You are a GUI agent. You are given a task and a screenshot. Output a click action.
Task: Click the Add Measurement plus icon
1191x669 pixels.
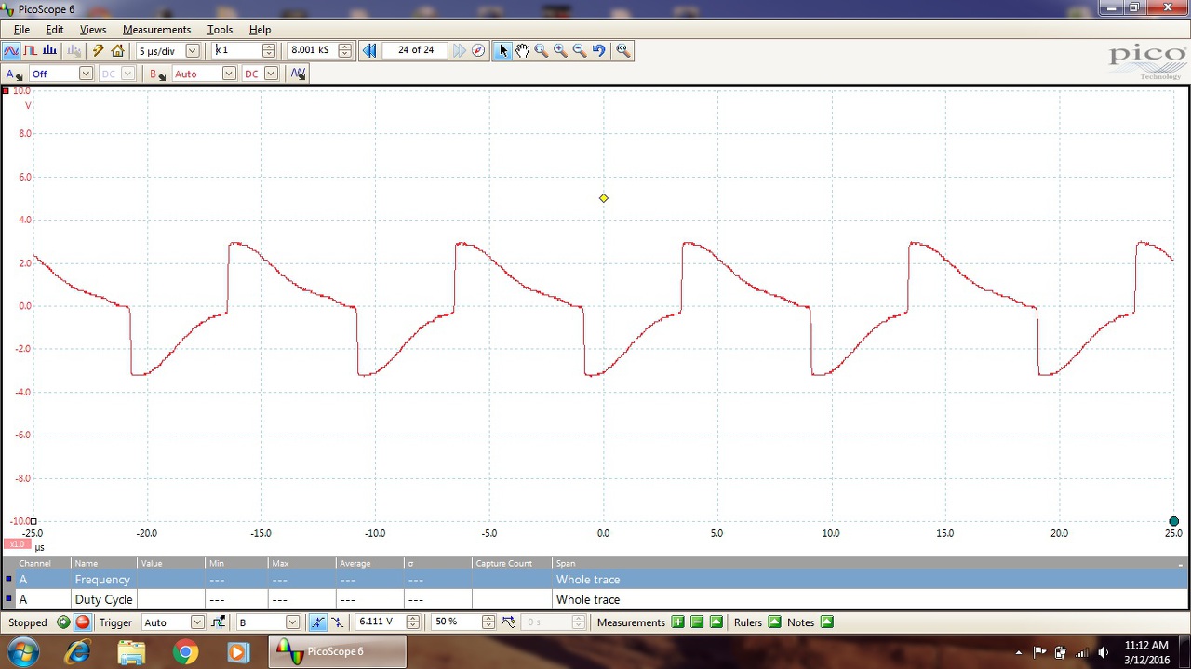coord(677,622)
